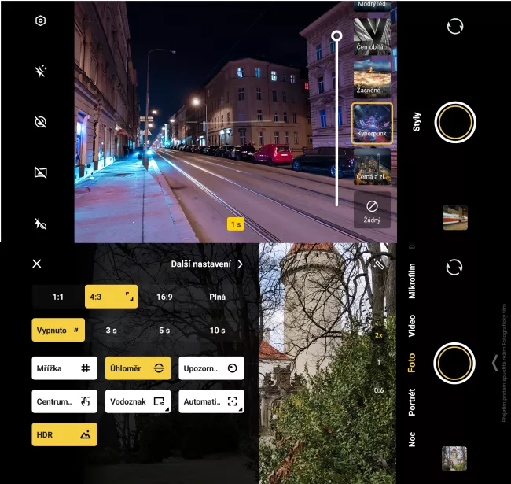Tap the crossed-out sparkle AI icon

[40, 72]
